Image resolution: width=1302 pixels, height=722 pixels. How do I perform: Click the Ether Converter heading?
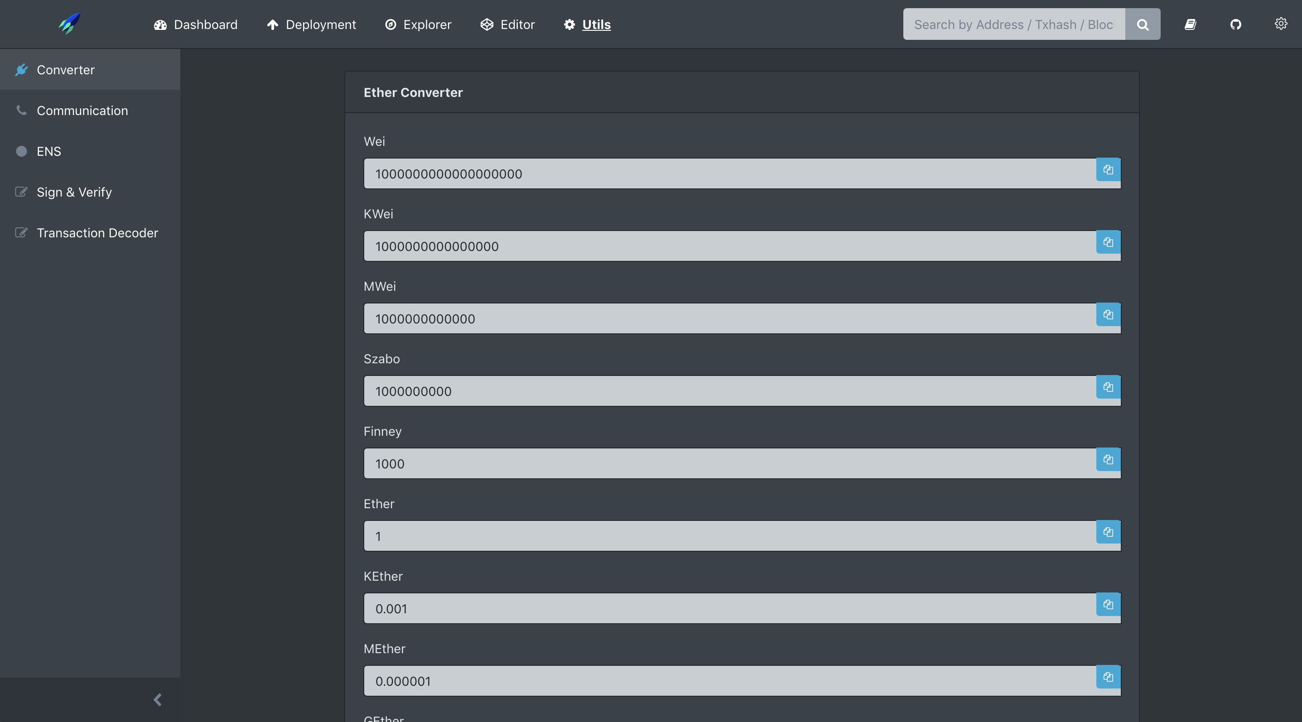[x=413, y=92]
